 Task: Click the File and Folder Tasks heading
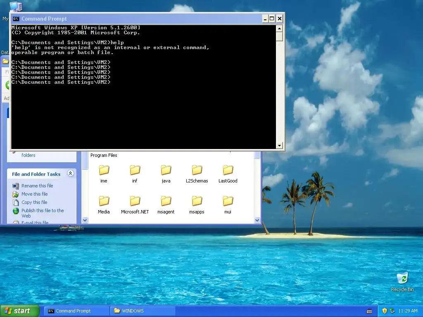(x=36, y=174)
